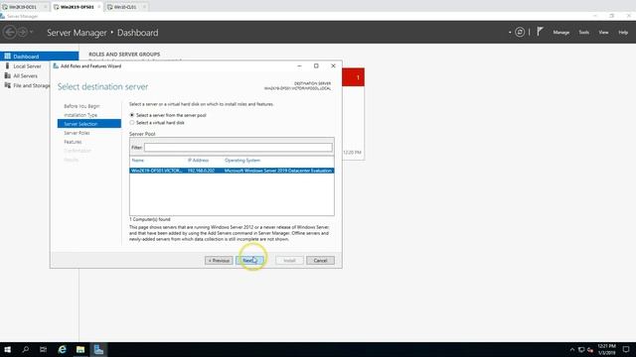Sort the server pool by the Name column
636x357 pixels.
tap(137, 161)
